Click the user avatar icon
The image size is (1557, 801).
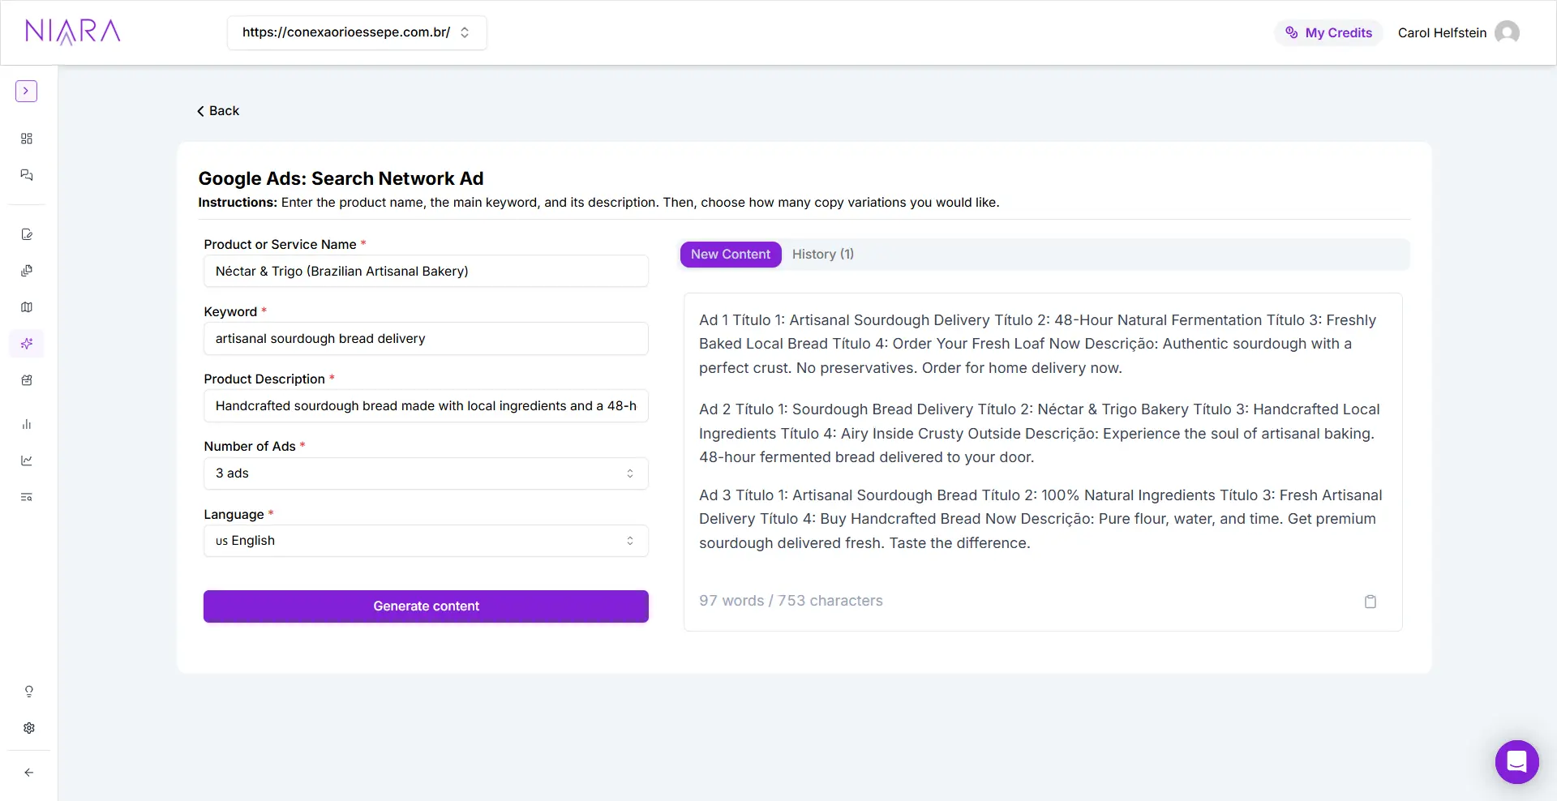[1507, 32]
